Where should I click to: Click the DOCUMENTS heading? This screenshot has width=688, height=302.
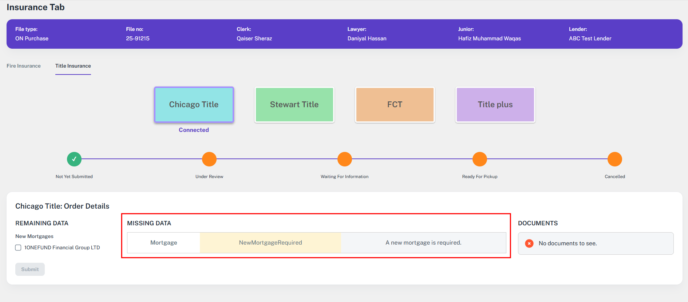point(538,223)
